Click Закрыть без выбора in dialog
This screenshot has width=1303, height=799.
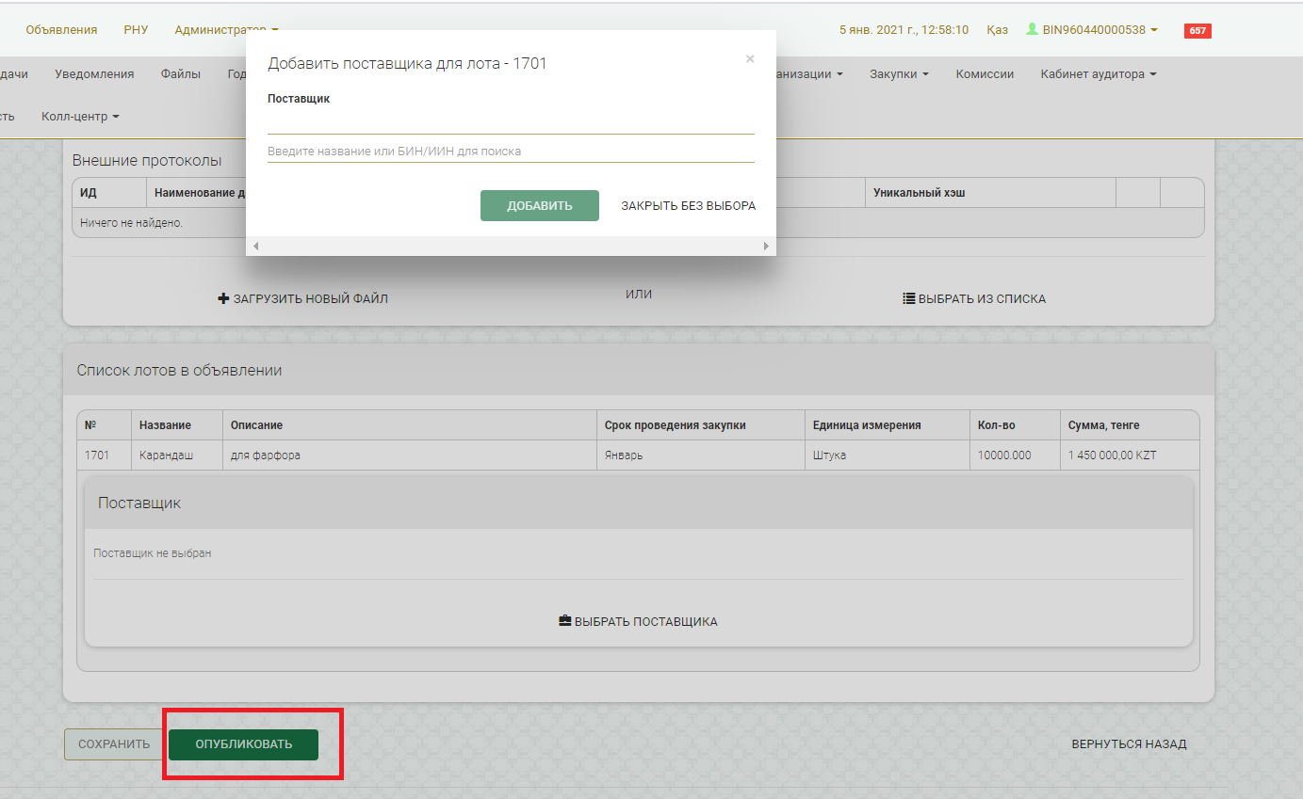(x=688, y=205)
